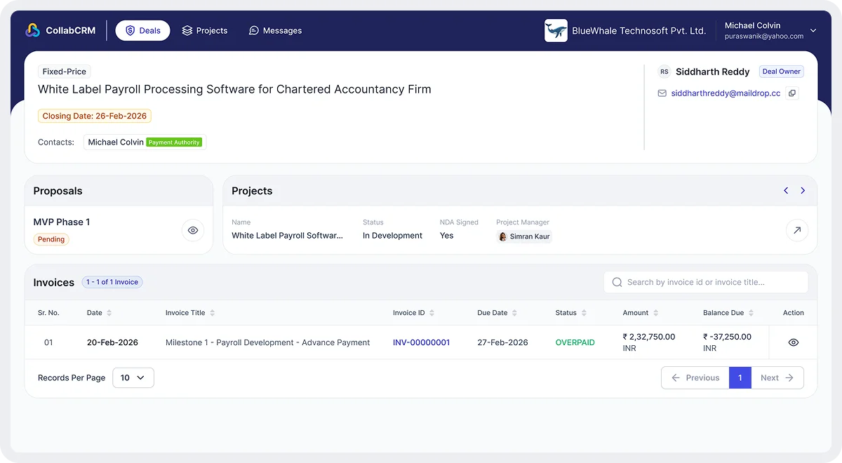Expand the Michael Colvin account dropdown
The height and width of the screenshot is (463, 842).
point(813,30)
